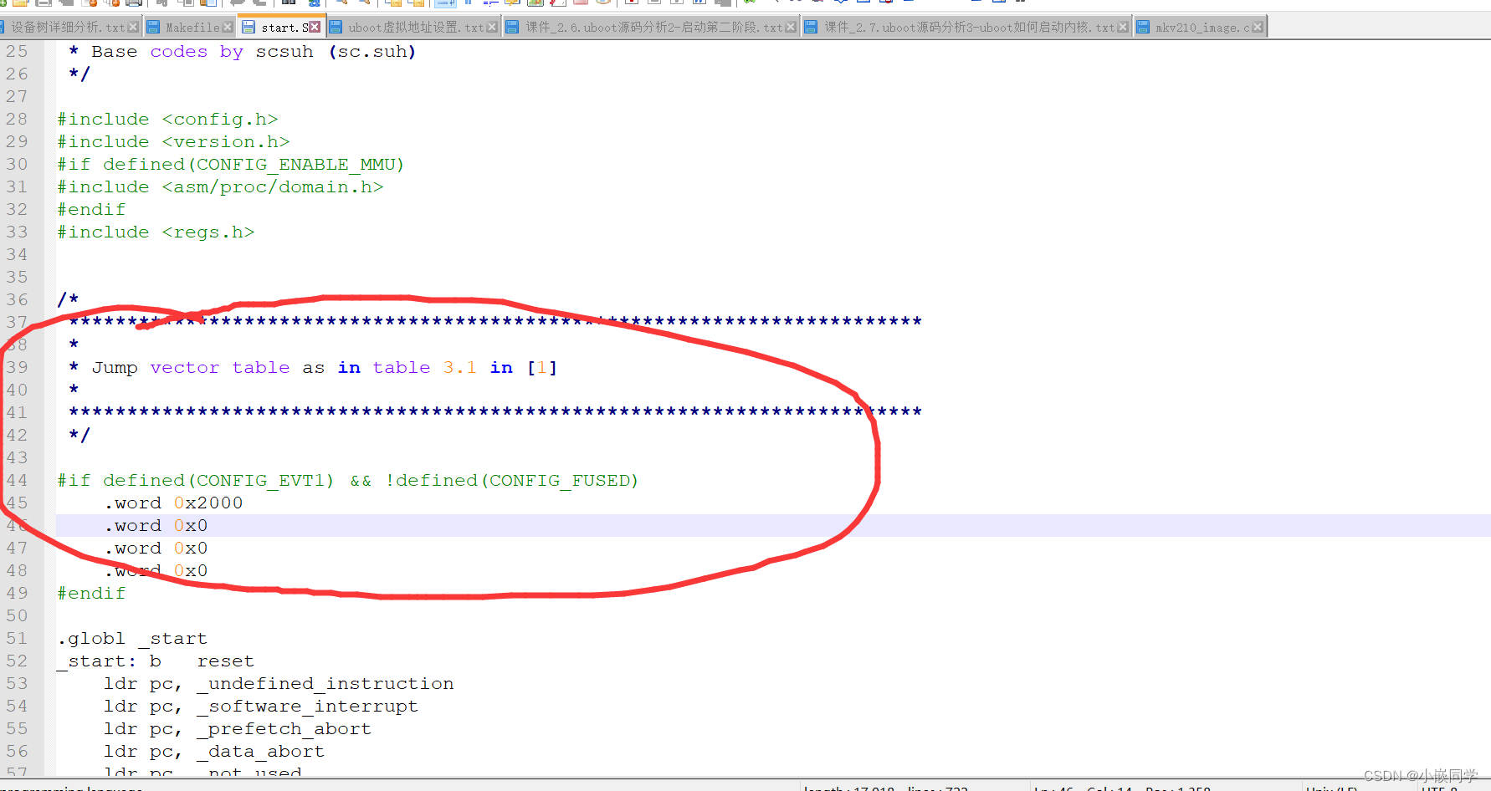This screenshot has width=1491, height=791.
Task: Click '.word 0x0' on line 47
Action: coord(156,549)
